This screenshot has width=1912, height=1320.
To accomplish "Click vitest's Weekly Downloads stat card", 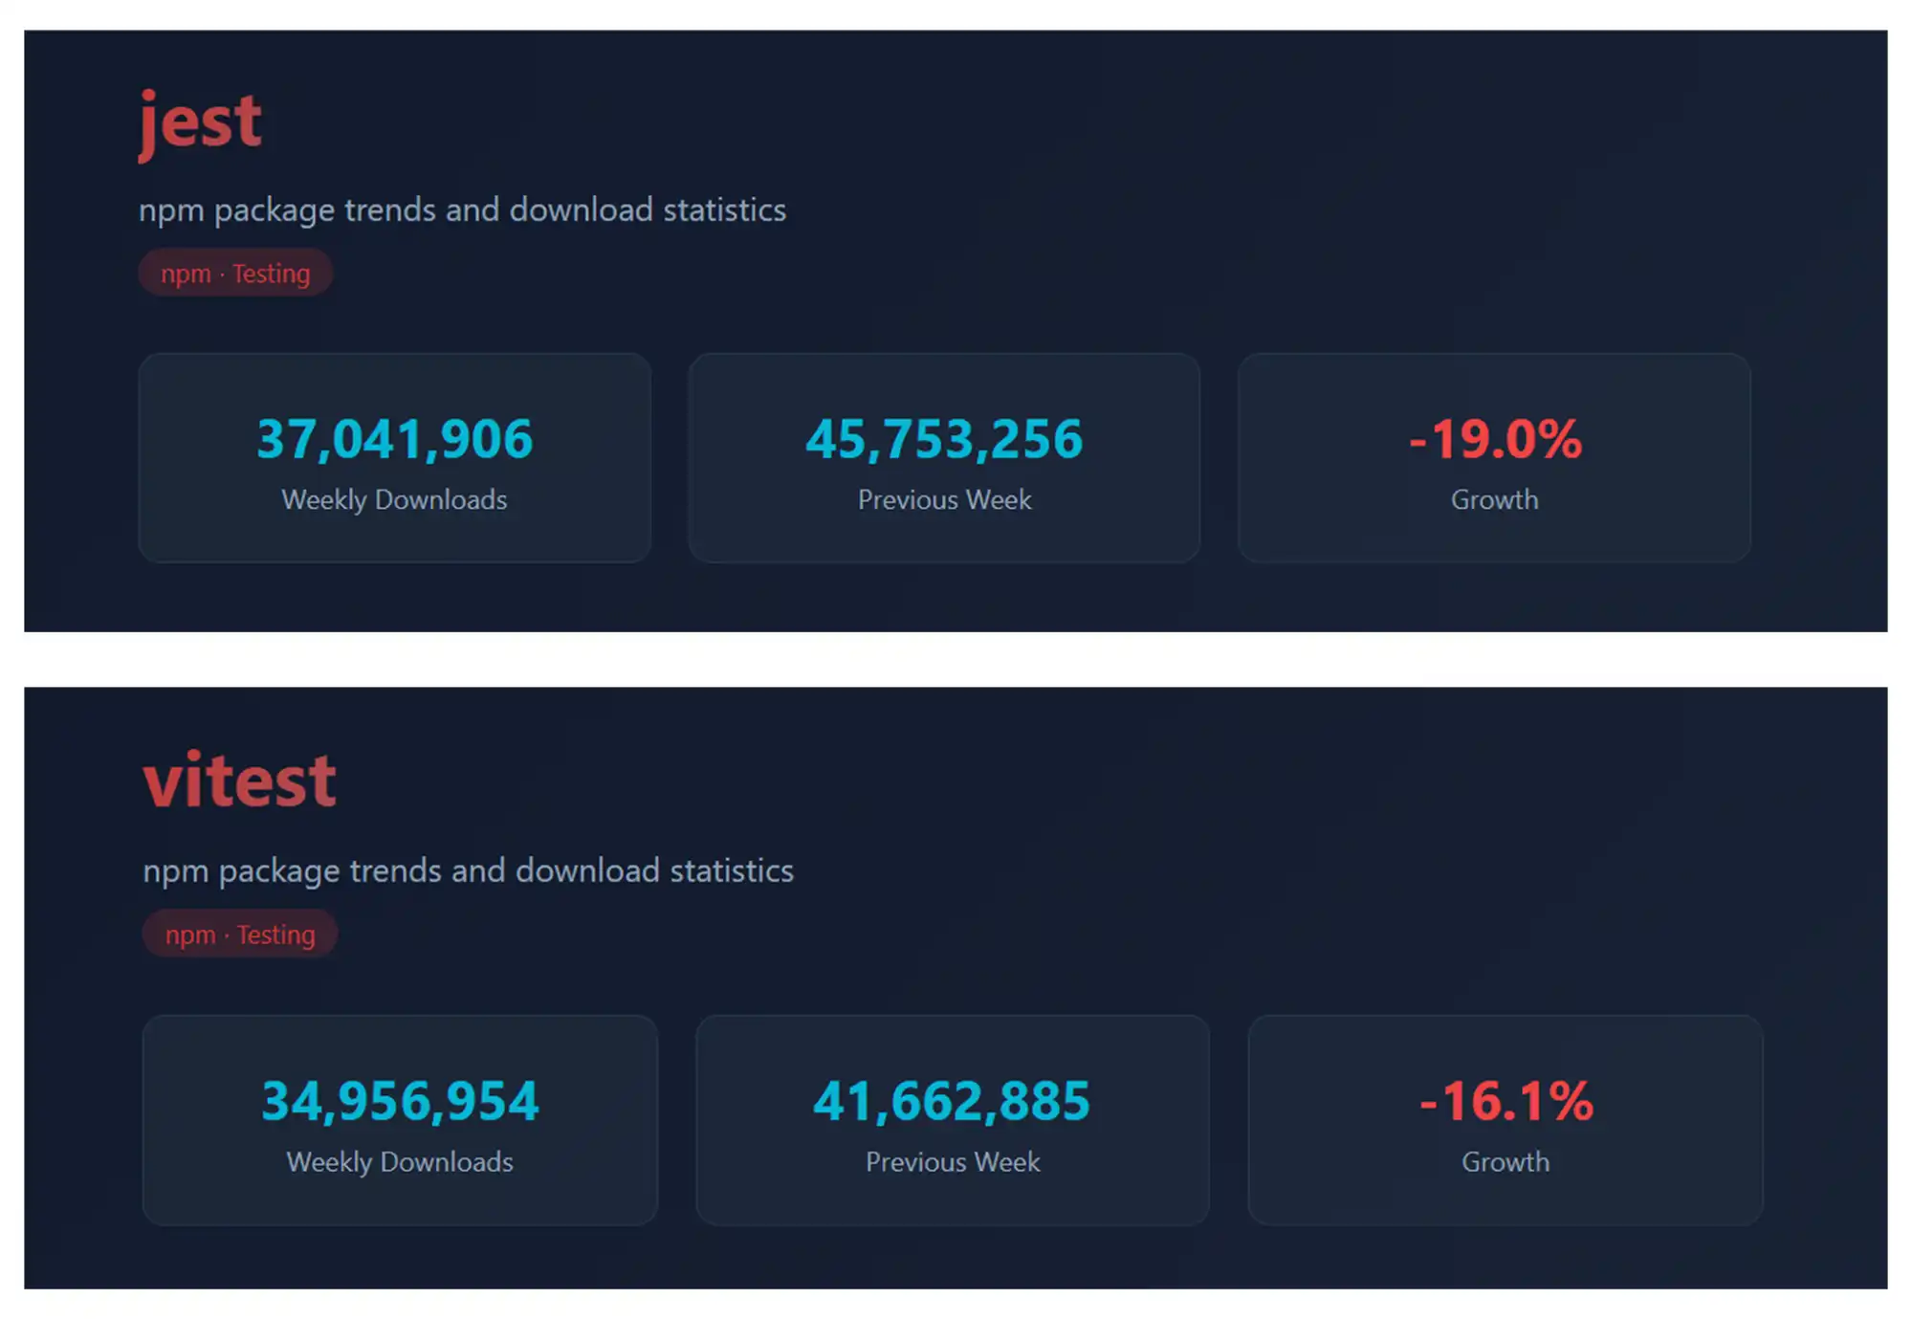I will [400, 1121].
